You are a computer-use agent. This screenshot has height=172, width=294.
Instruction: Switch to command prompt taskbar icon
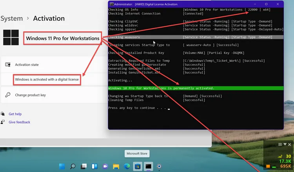point(149,167)
